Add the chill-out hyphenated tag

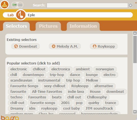click(x=17, y=103)
